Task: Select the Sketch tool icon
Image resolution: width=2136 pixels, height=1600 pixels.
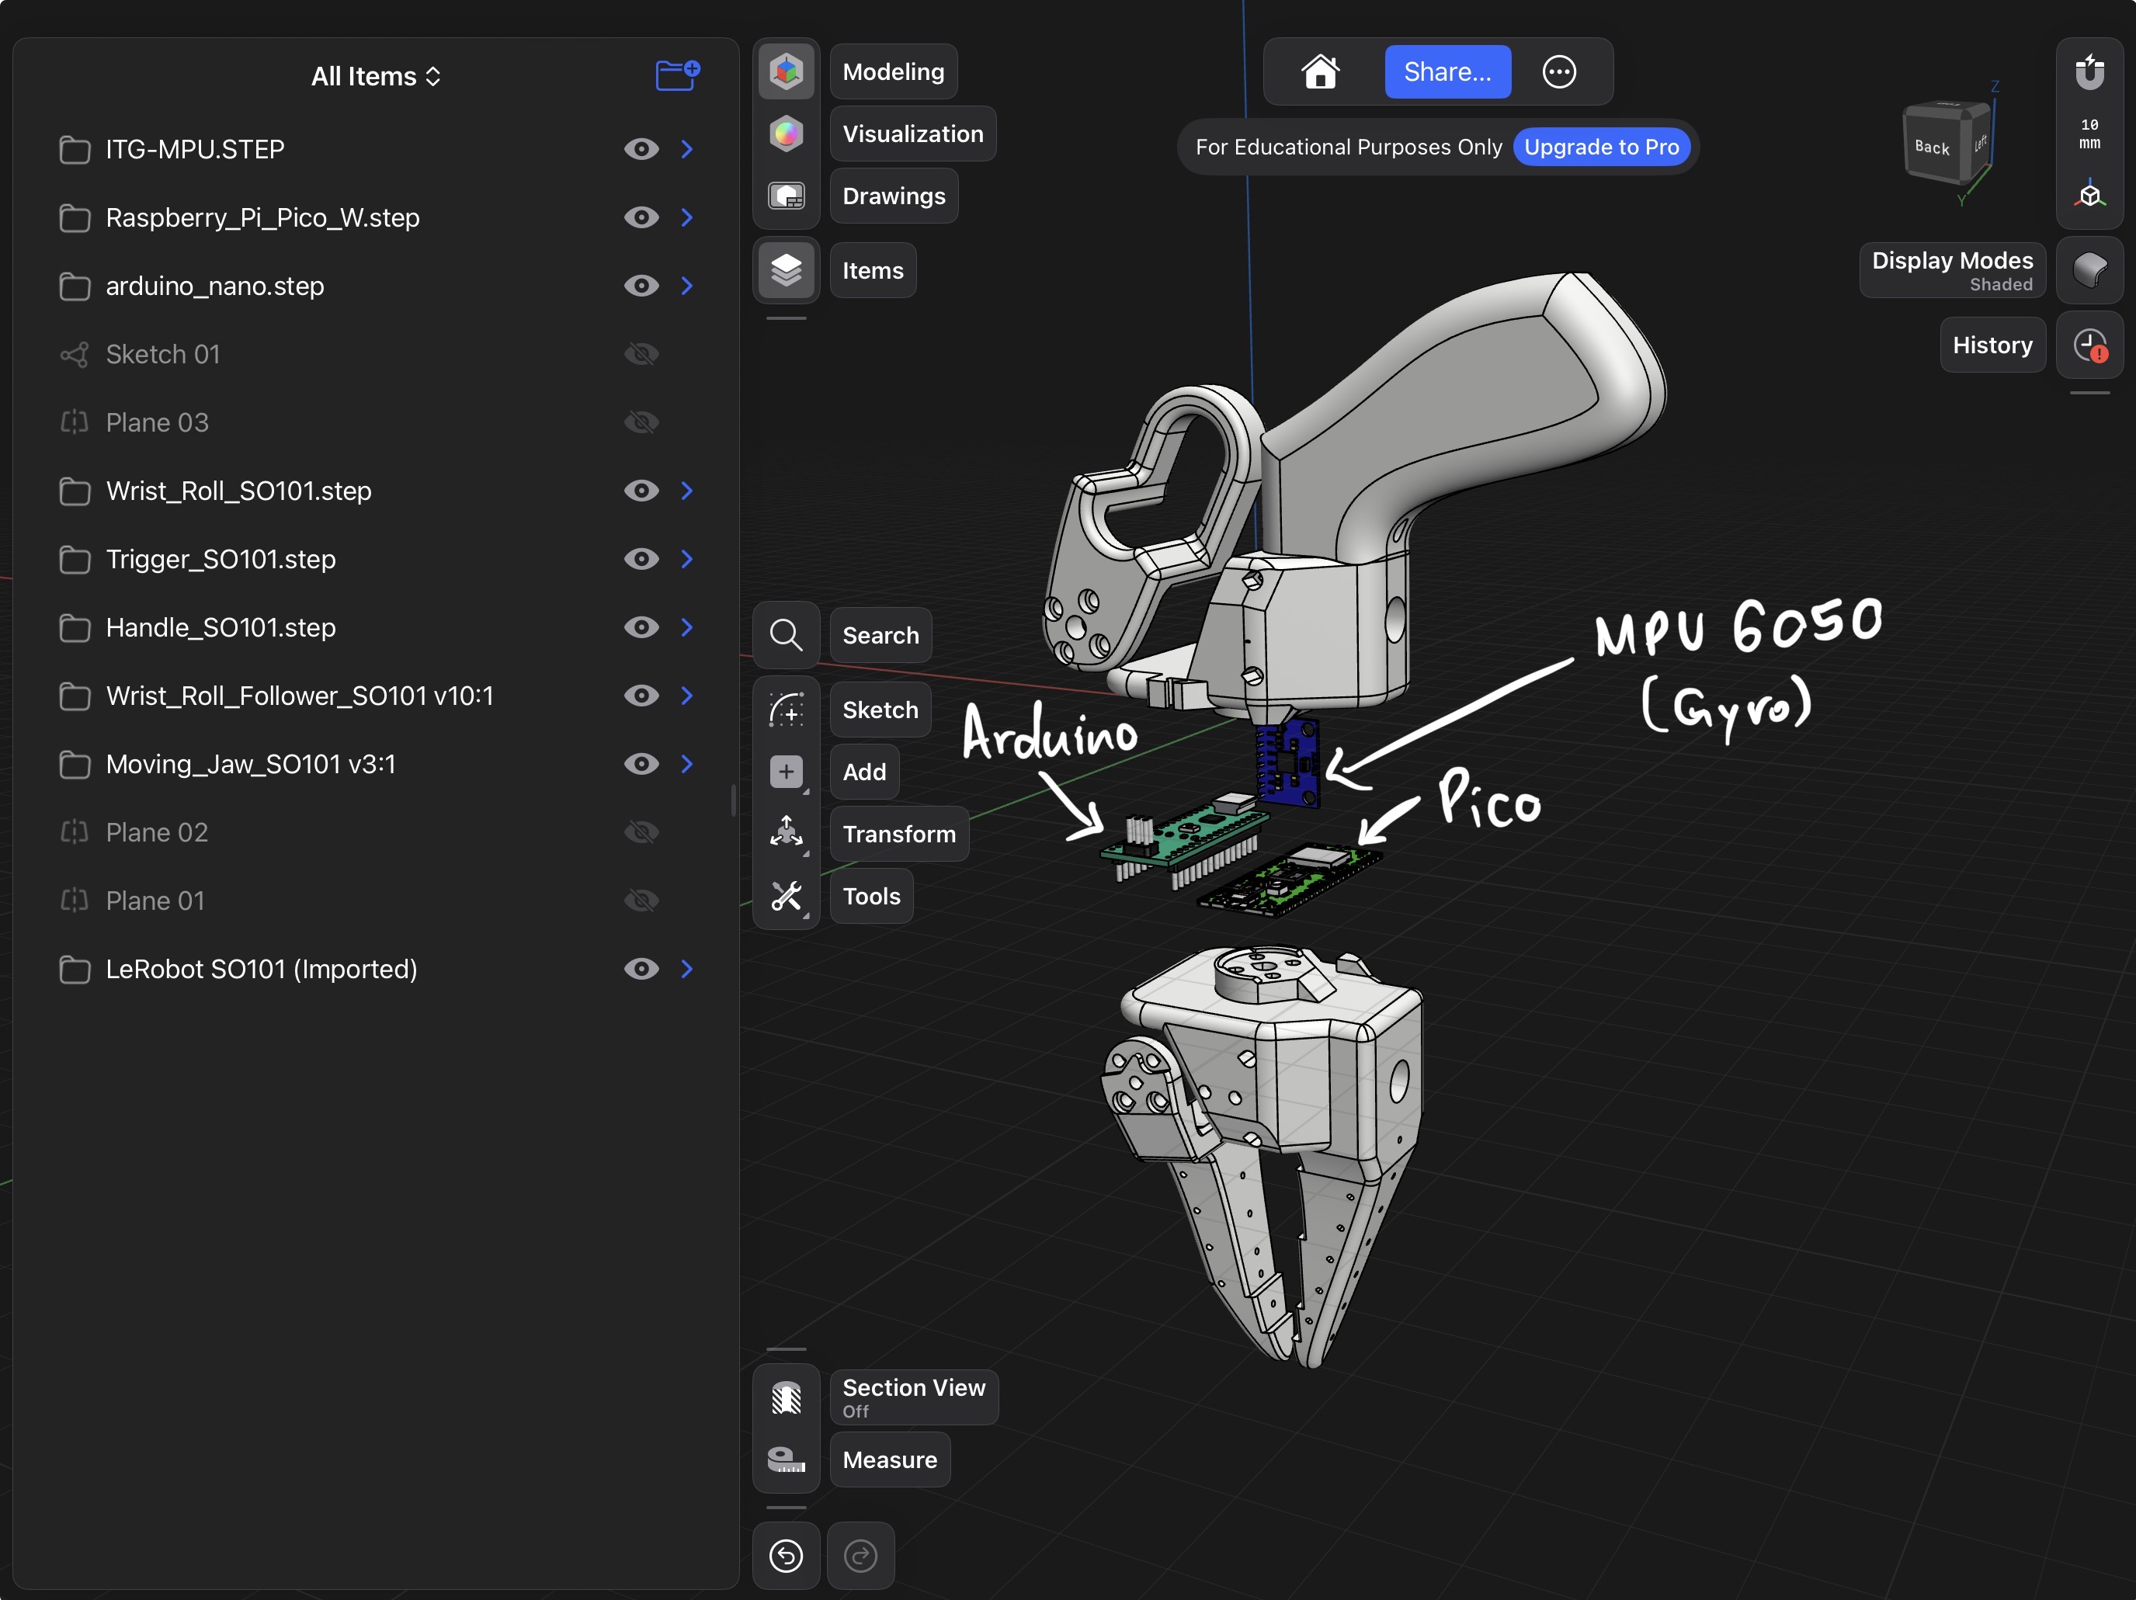Action: click(x=786, y=710)
